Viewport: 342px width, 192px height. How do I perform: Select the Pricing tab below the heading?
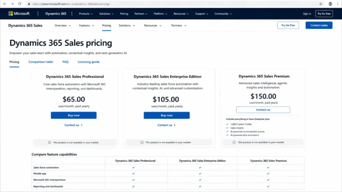[14, 62]
